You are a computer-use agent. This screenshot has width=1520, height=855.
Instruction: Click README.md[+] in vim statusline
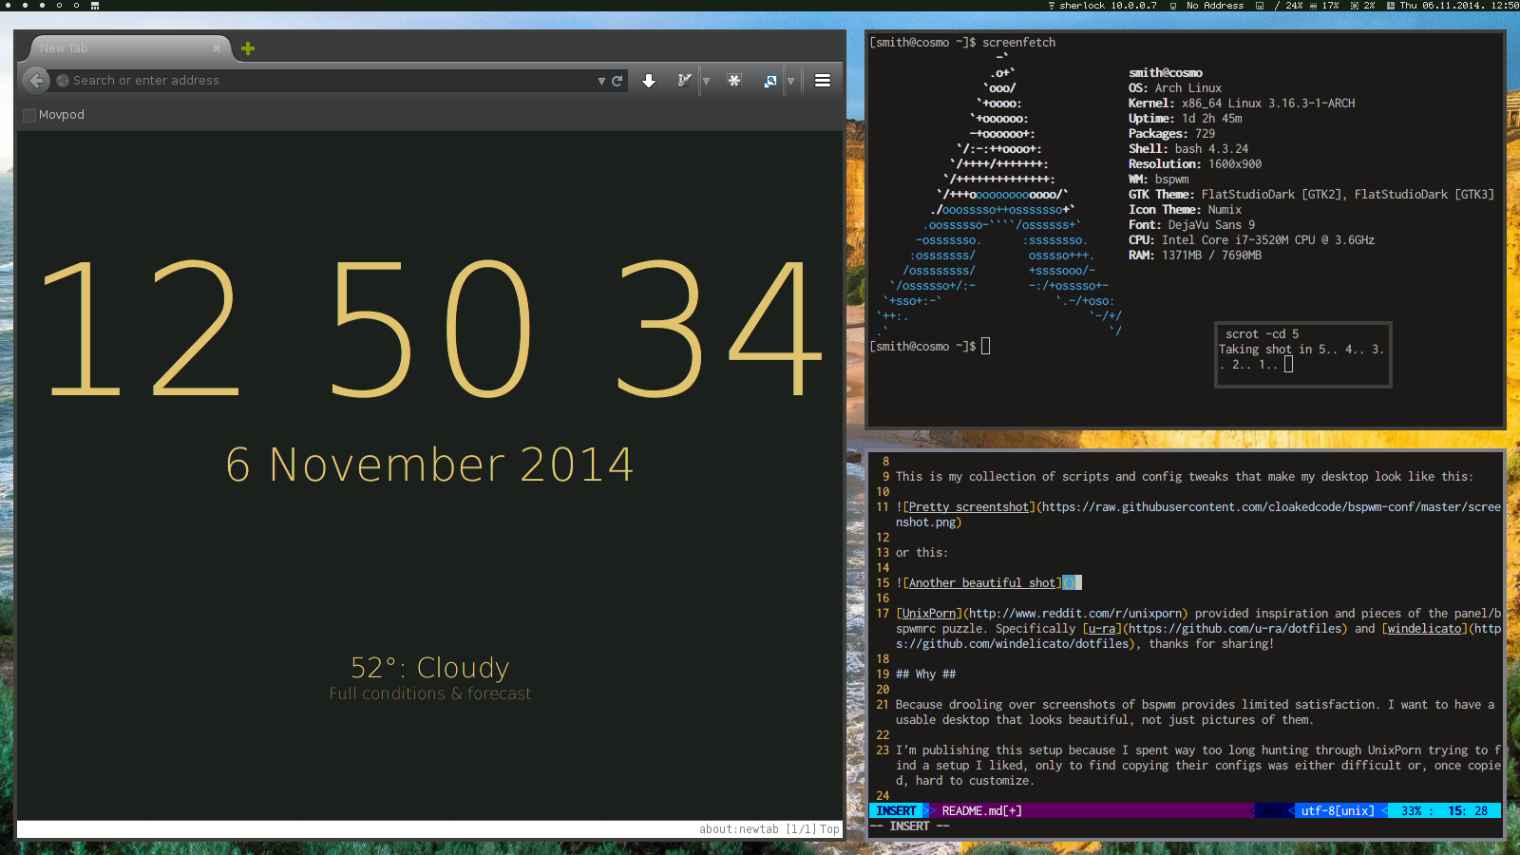pyautogui.click(x=981, y=810)
